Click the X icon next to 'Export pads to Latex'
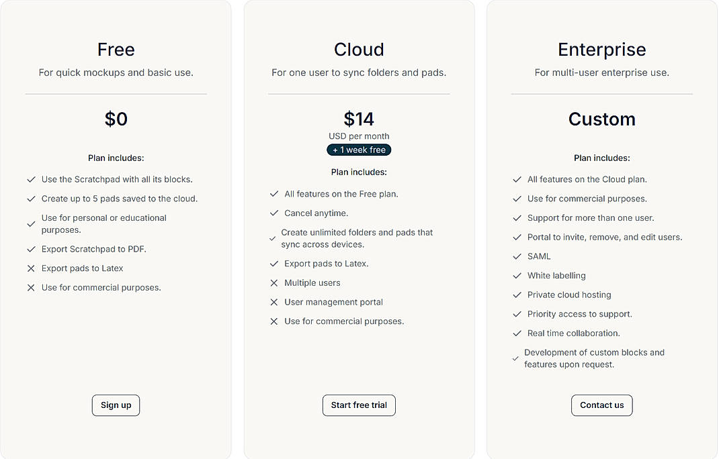Image resolution: width=719 pixels, height=459 pixels. pos(31,268)
